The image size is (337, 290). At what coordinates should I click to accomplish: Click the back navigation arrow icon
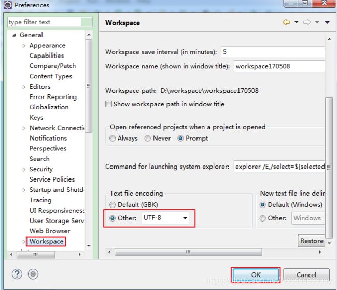[286, 22]
